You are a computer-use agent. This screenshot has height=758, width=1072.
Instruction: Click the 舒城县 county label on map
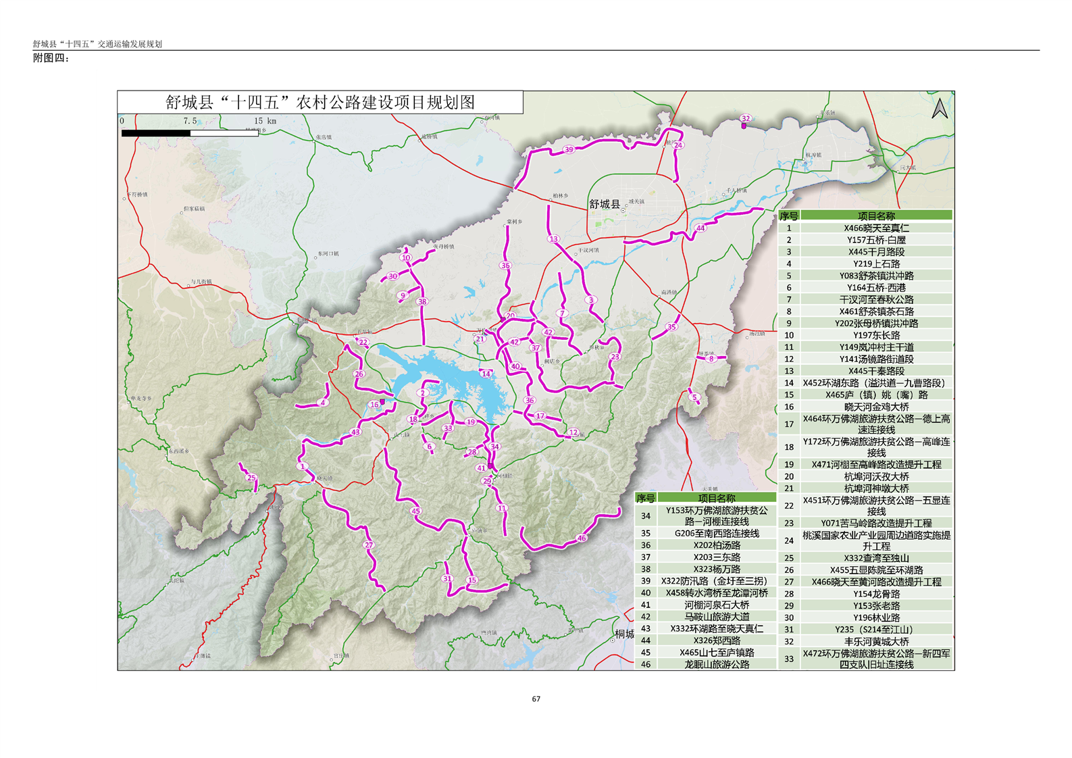tap(605, 203)
